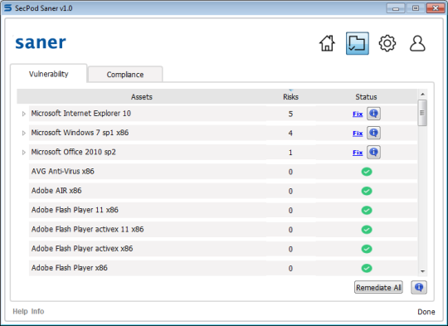Click Adobe Flash Player x86 status check

tap(367, 268)
